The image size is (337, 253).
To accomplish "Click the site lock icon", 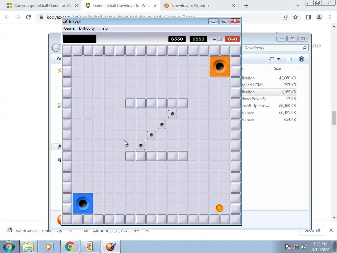I will pyautogui.click(x=41, y=17).
